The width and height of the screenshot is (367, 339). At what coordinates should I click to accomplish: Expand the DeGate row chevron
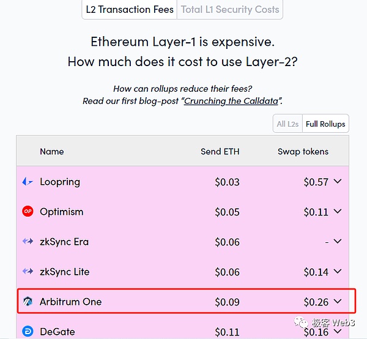point(338,332)
